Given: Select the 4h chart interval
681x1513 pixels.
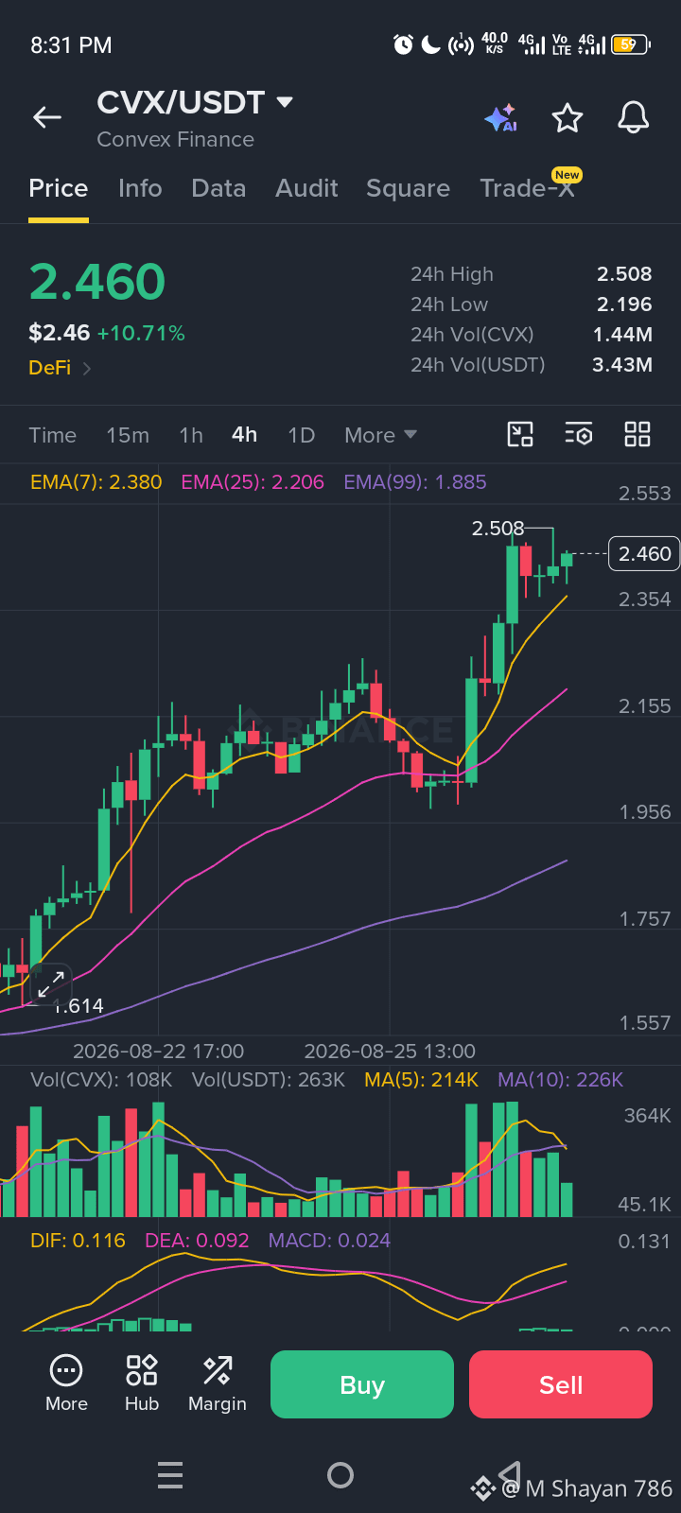Looking at the screenshot, I should point(244,434).
